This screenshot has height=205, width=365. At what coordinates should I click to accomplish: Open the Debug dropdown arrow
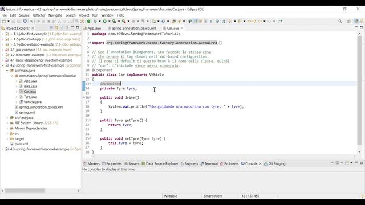click(x=100, y=21)
